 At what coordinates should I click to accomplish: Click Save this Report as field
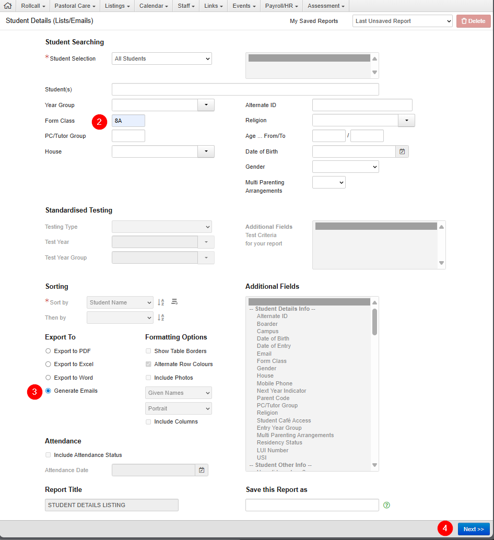[x=312, y=505]
